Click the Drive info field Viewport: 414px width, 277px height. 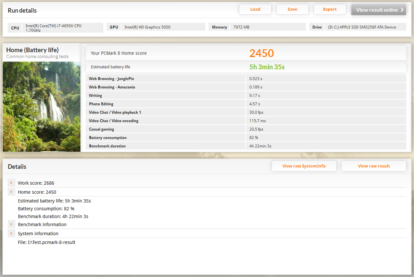point(365,27)
